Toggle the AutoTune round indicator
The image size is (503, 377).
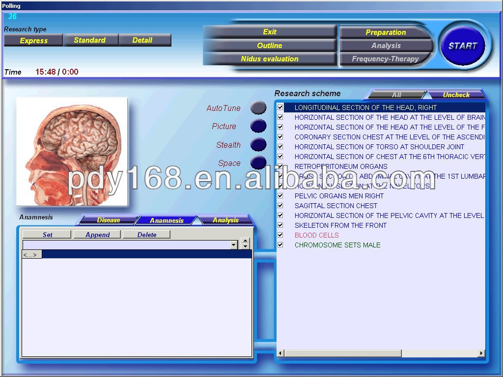tap(258, 108)
